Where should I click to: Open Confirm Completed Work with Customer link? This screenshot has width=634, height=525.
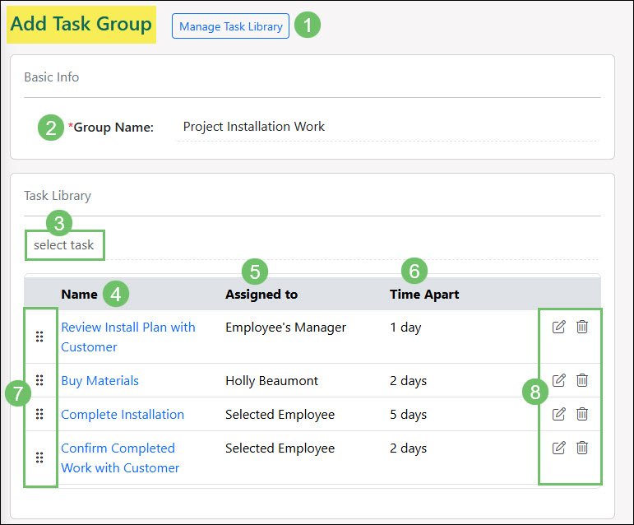pos(118,448)
